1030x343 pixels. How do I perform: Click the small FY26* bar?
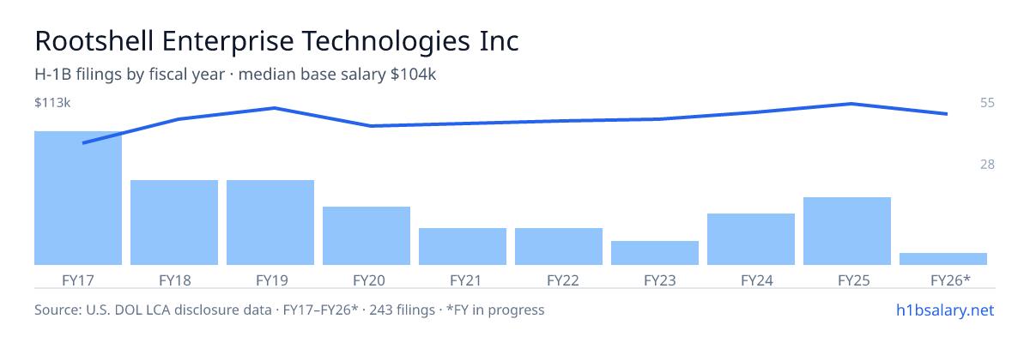coord(943,259)
